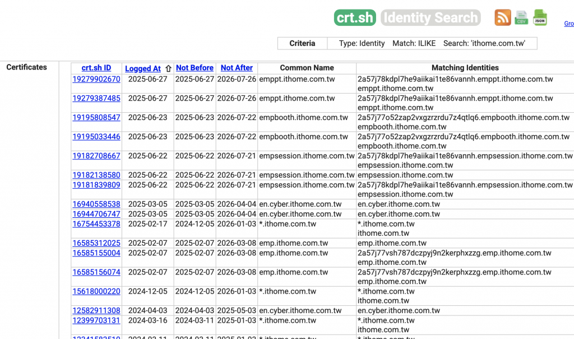Select matching identities of certificate 19182138580
The image size is (574, 339).
coord(405,175)
